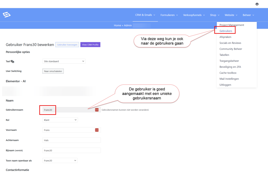Open 'Toon naam openbaar als' dropdown
The image size is (268, 174).
coord(60,160)
